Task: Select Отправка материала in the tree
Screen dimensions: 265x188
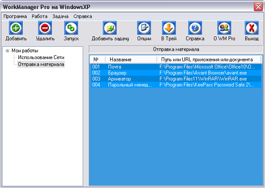Action: [41, 64]
